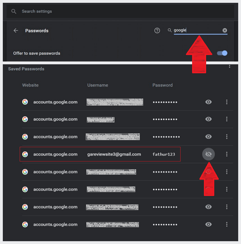Click the Saved Passwords heading

click(x=26, y=69)
